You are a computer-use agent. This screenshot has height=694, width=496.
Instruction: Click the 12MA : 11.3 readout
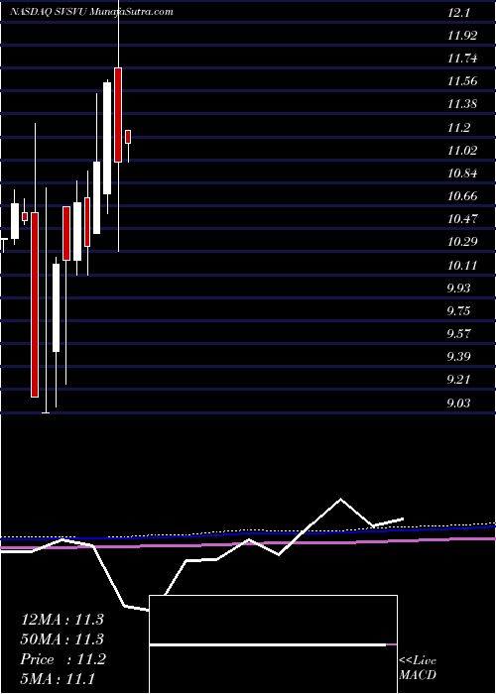pyautogui.click(x=62, y=620)
